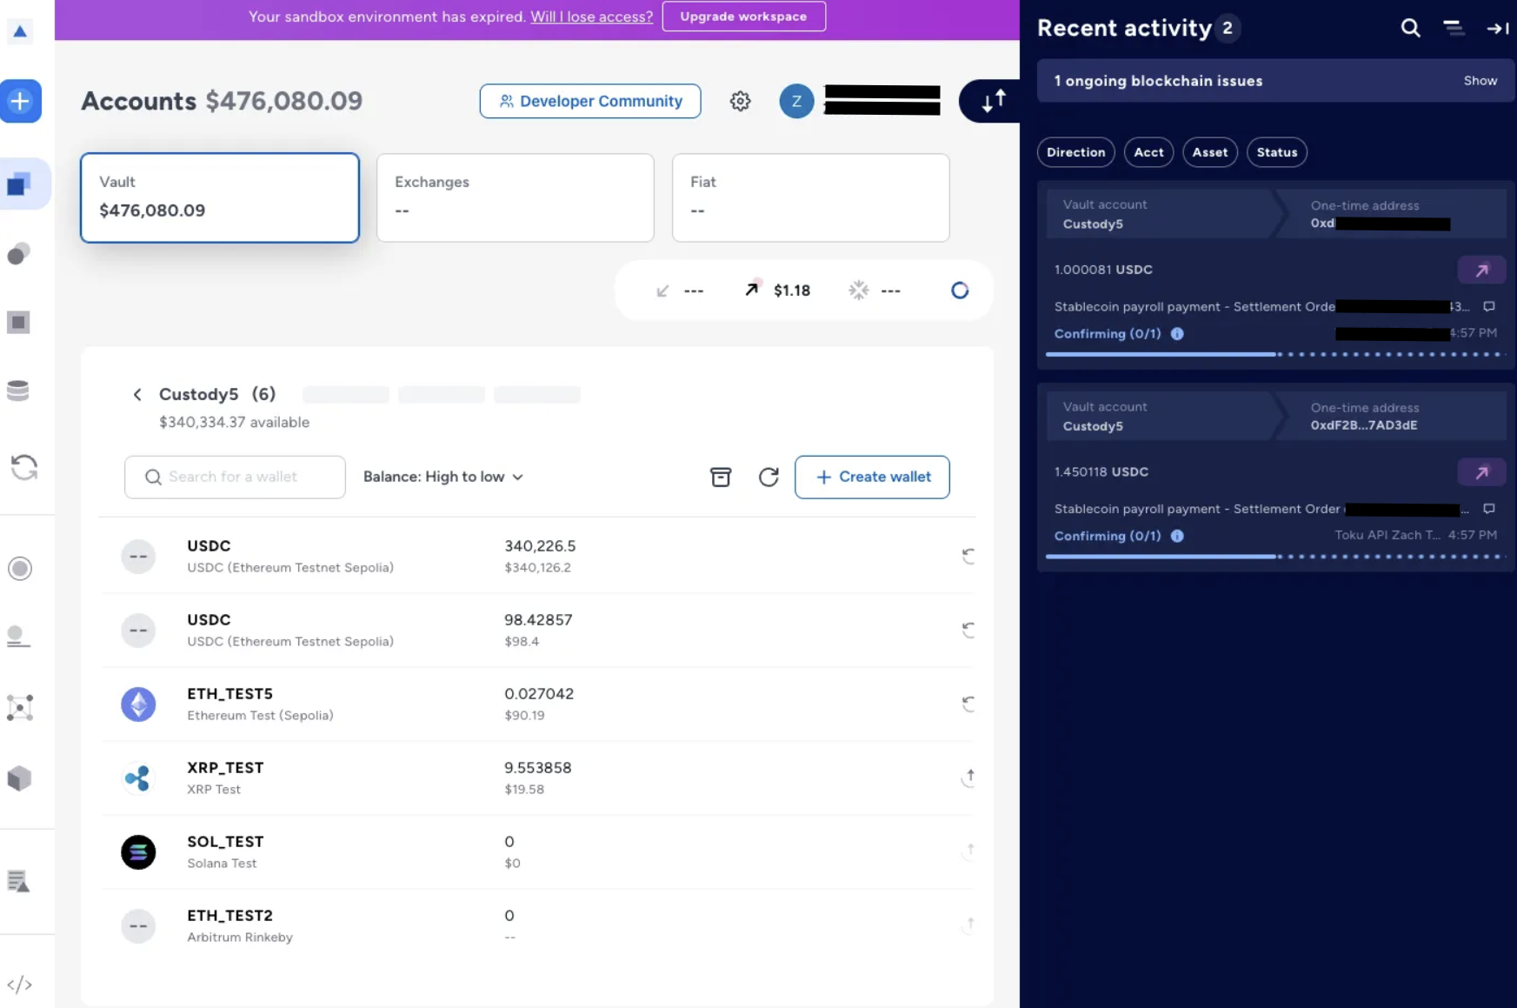1517x1008 pixels.
Task: Open the settings gear icon
Action: 740,101
